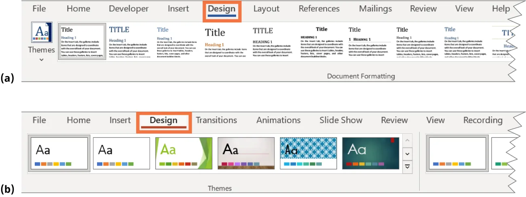The width and height of the screenshot is (526, 197).
Task: Go to the Layout tab
Action: coord(266,9)
